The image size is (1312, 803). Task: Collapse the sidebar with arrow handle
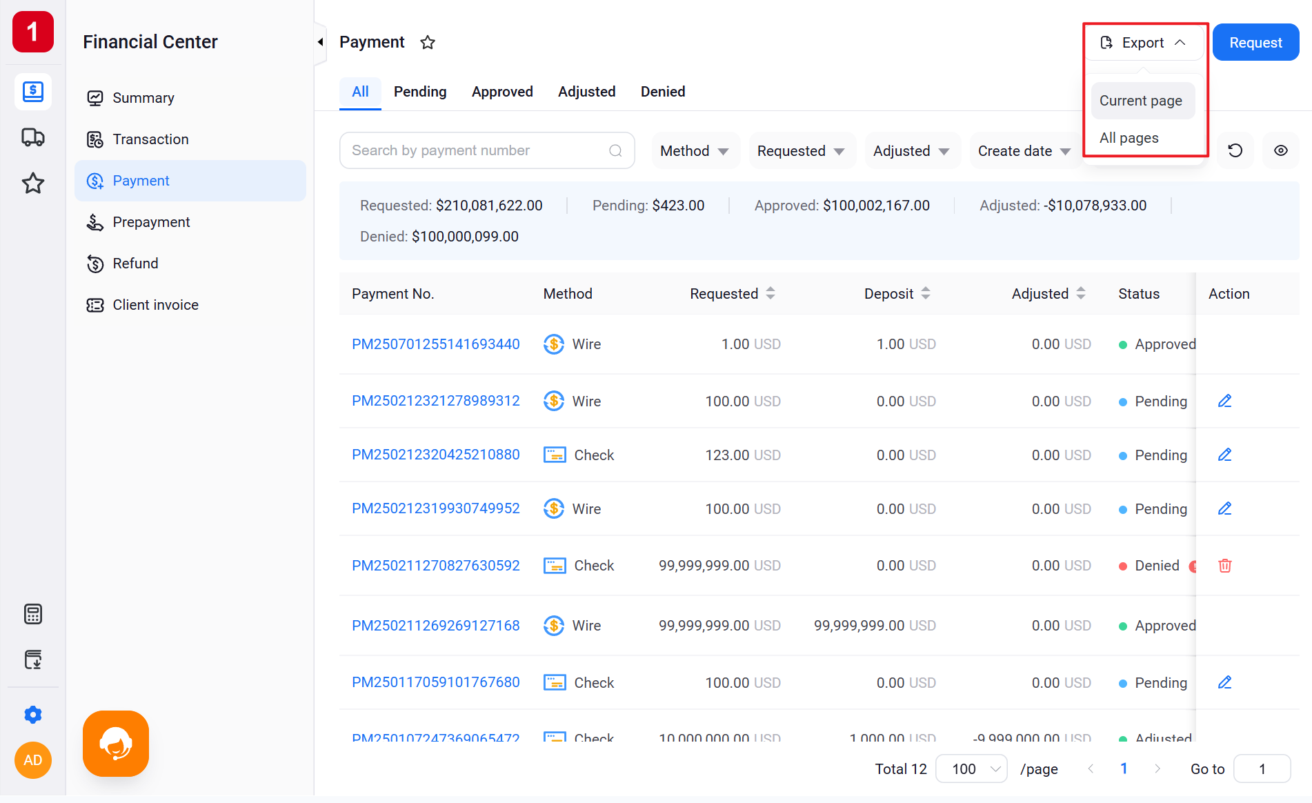point(320,42)
